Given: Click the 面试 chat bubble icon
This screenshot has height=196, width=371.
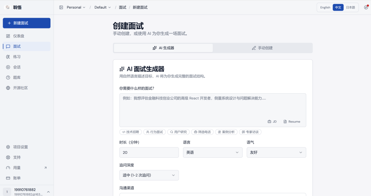Looking at the screenshot, I should tap(8, 47).
